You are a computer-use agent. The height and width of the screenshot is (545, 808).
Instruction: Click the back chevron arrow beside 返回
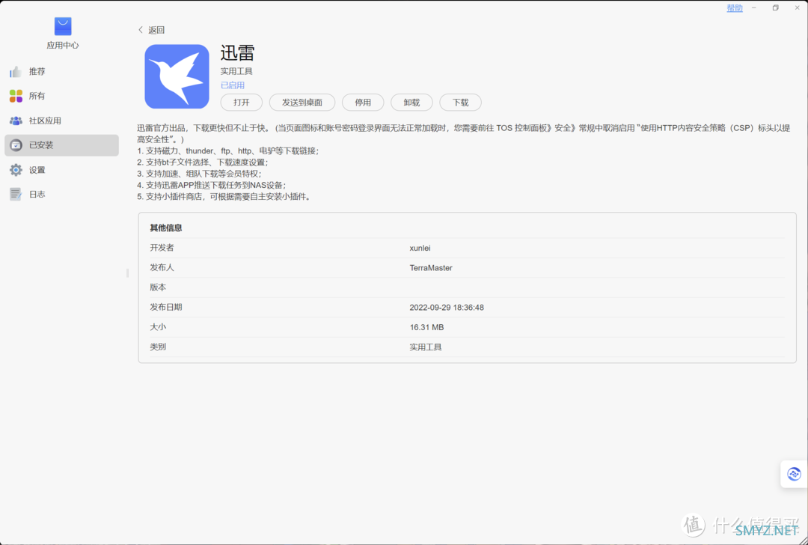[141, 30]
